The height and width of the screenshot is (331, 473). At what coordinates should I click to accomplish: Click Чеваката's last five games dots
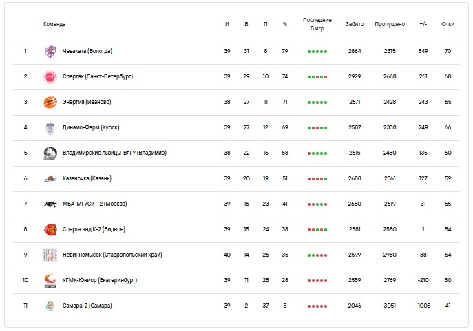pyautogui.click(x=317, y=52)
